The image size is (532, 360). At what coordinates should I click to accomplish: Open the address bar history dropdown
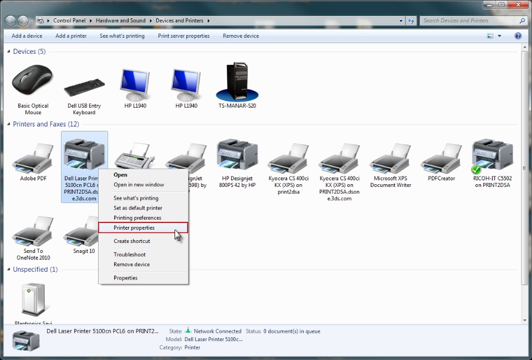point(401,21)
